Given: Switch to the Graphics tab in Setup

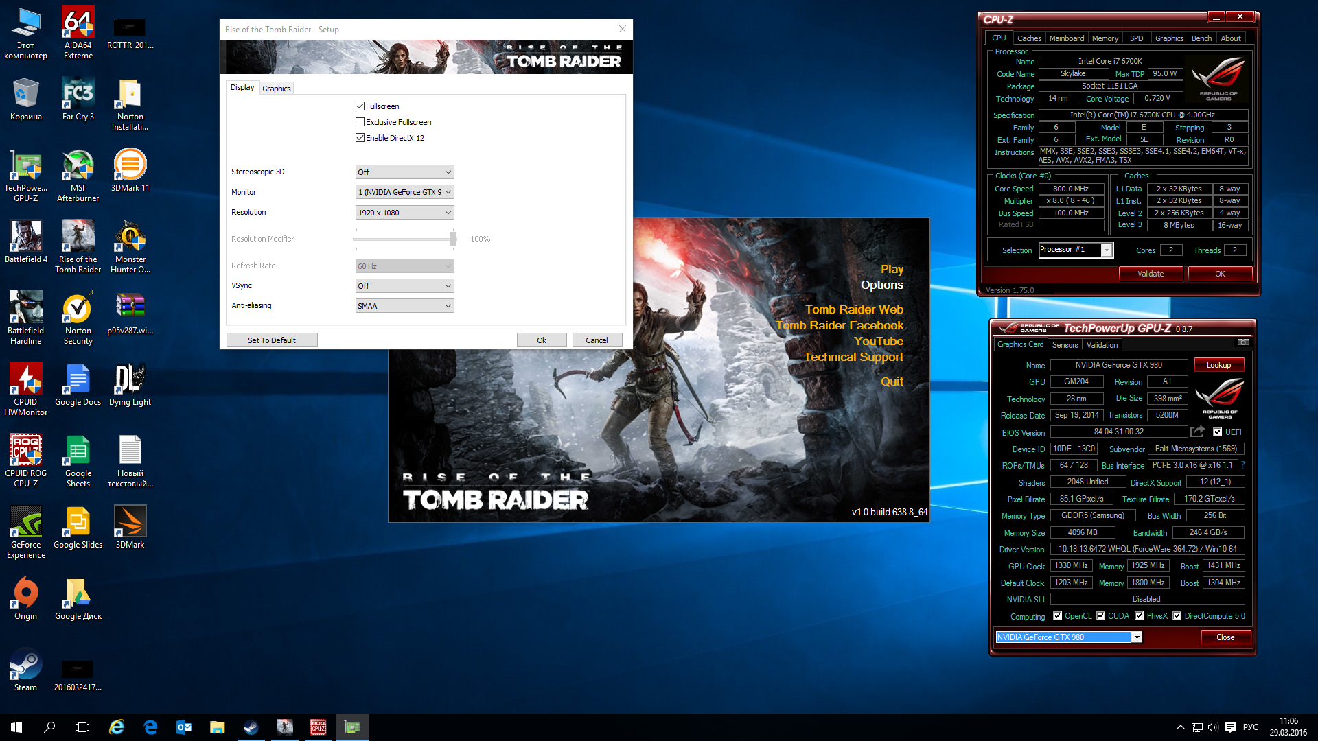Looking at the screenshot, I should coord(277,89).
